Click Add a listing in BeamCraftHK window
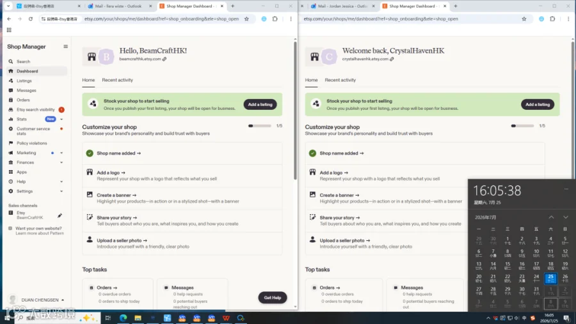This screenshot has height=324, width=576. click(x=260, y=105)
